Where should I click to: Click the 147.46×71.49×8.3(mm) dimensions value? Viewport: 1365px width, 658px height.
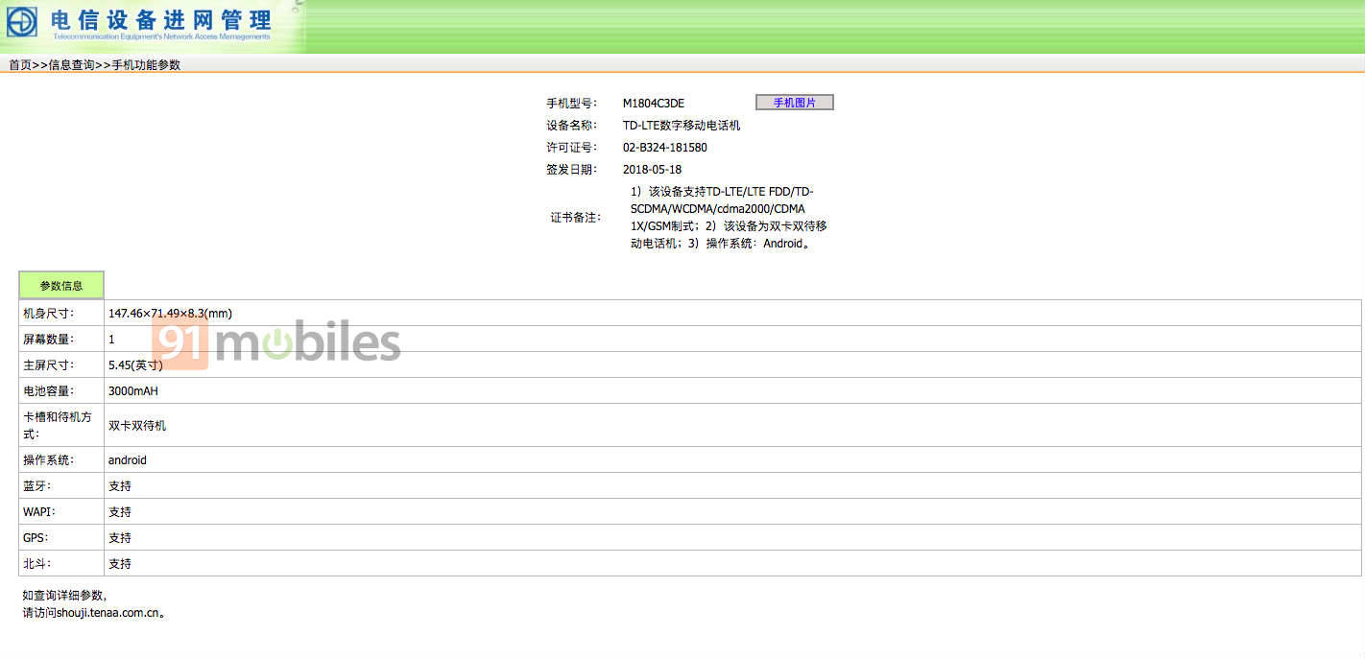170,314
